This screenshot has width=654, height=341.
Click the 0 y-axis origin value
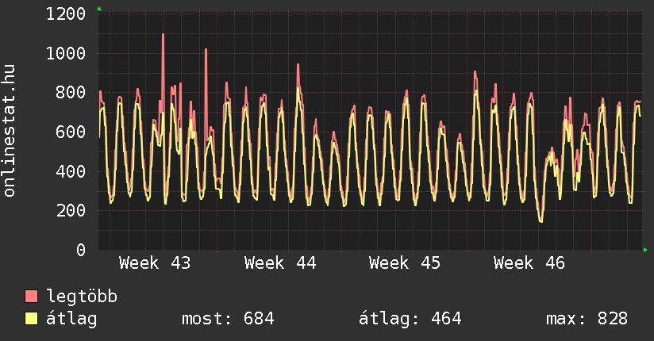point(81,250)
